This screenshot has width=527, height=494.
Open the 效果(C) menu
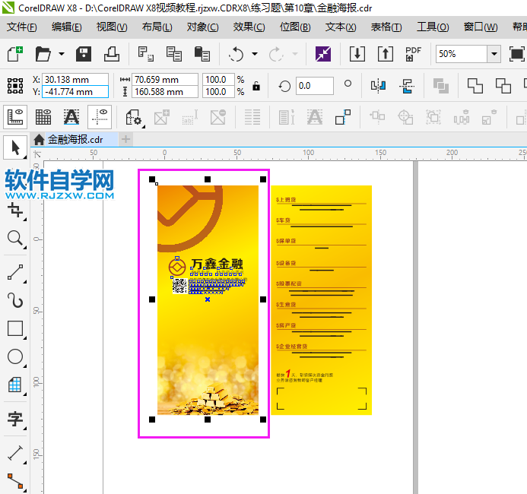click(x=249, y=27)
